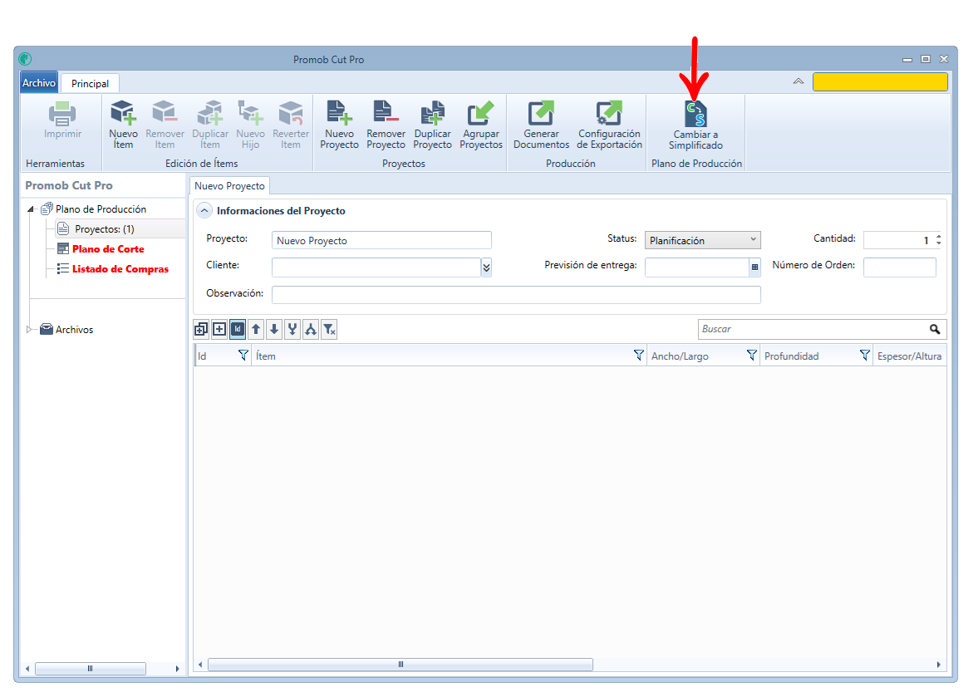Click the Agrupar Proyectos icon

click(480, 113)
